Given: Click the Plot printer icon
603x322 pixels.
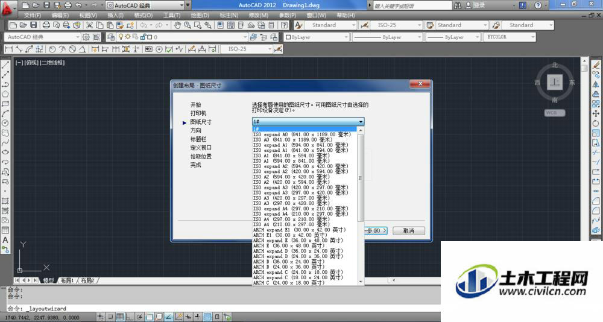Looking at the screenshot, I should 46,25.
